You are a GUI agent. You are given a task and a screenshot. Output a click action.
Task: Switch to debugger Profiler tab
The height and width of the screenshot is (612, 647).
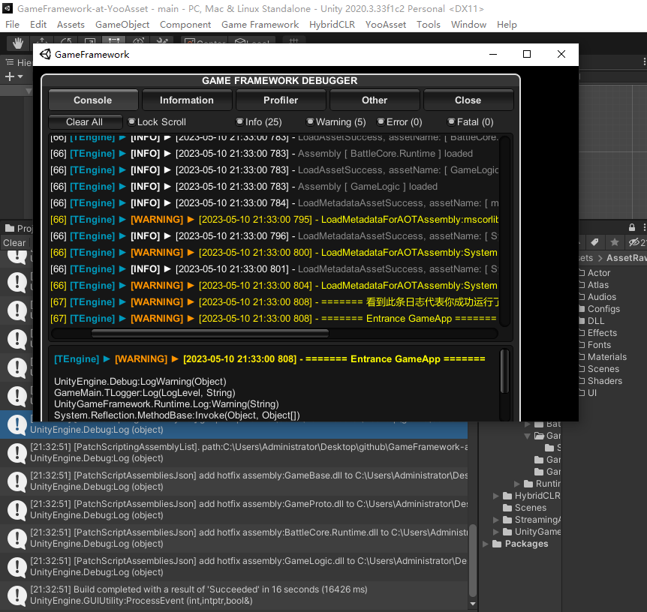(x=281, y=100)
